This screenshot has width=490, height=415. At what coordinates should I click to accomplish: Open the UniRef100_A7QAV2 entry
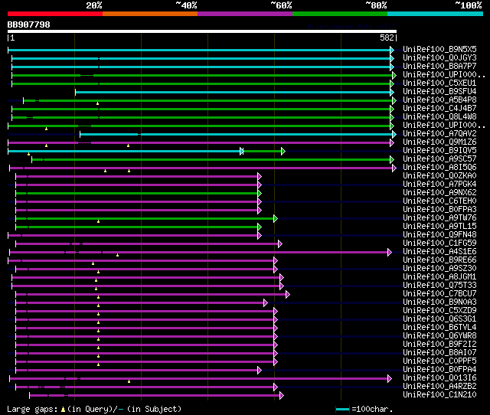(439, 134)
